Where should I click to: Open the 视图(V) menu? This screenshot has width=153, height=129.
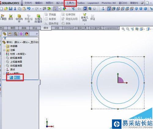click(x=50, y=3)
